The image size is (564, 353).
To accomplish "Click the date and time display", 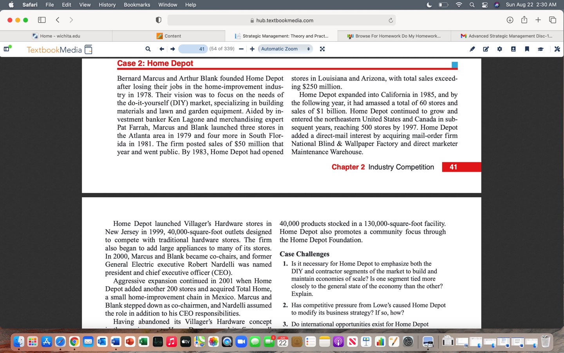I will (531, 5).
